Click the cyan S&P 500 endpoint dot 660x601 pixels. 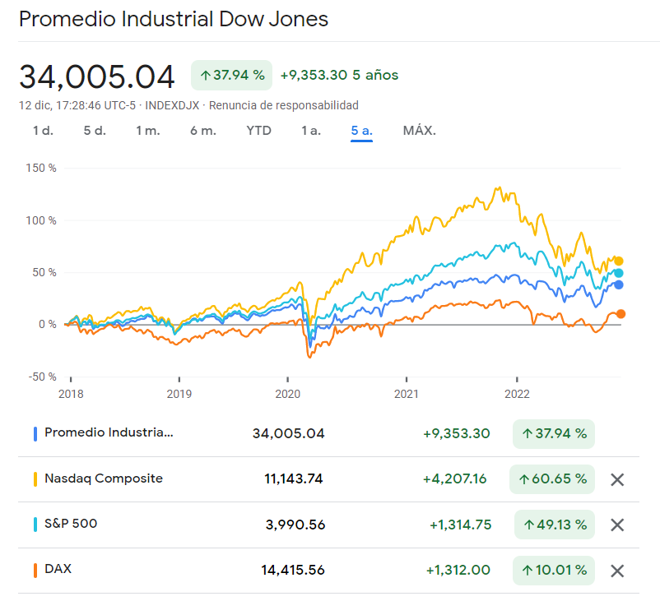618,273
